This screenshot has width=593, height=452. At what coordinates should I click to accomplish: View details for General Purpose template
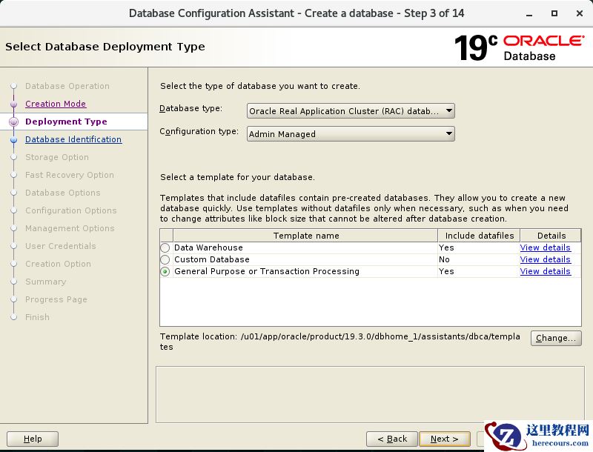(545, 271)
